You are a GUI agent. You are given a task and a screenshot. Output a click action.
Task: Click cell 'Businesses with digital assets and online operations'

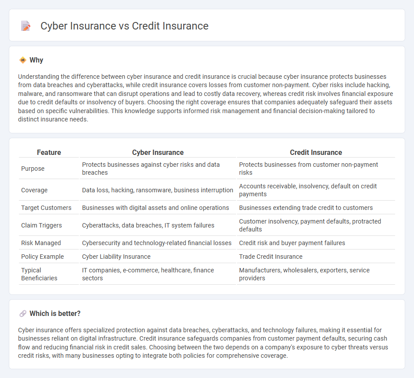pos(158,208)
